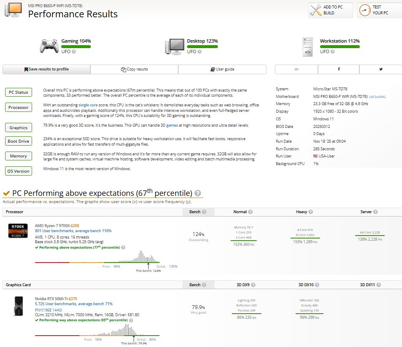Click the 79.9% Very good bench score
The height and width of the screenshot is (347, 402).
click(x=198, y=309)
